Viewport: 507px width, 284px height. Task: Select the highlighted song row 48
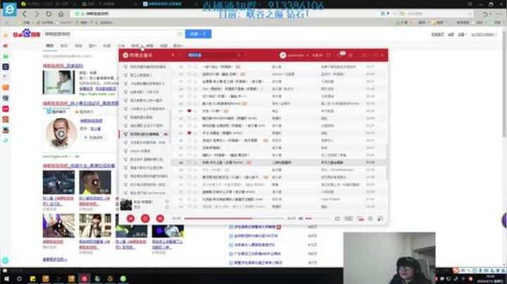tap(278, 162)
